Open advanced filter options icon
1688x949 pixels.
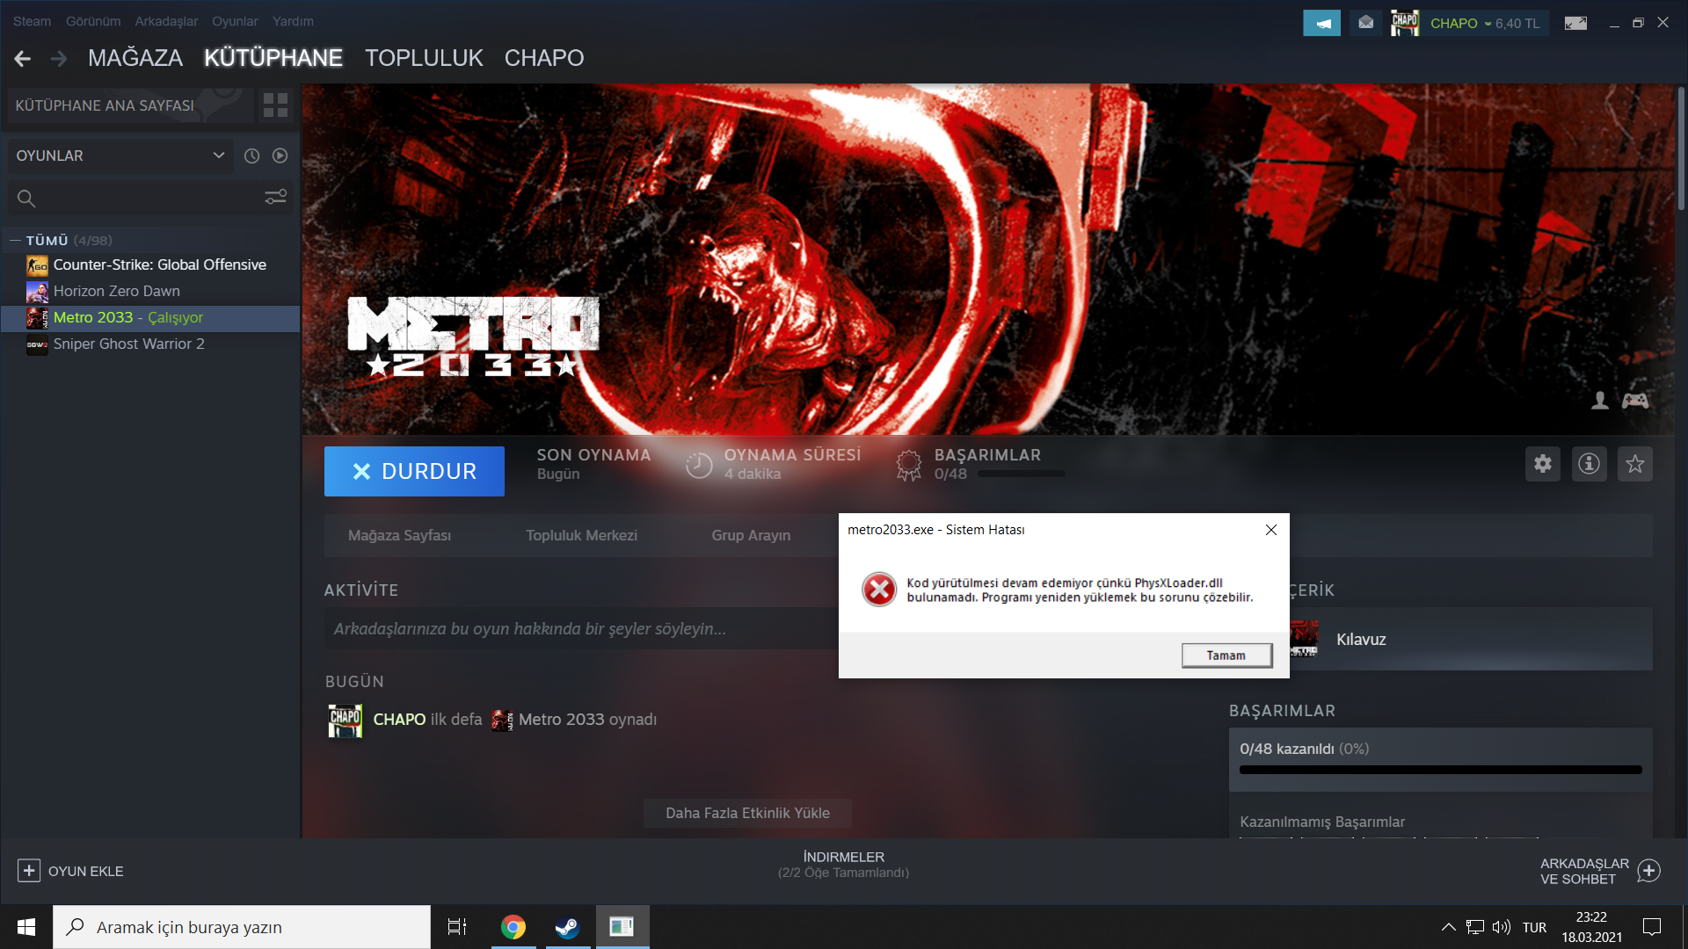(x=275, y=198)
